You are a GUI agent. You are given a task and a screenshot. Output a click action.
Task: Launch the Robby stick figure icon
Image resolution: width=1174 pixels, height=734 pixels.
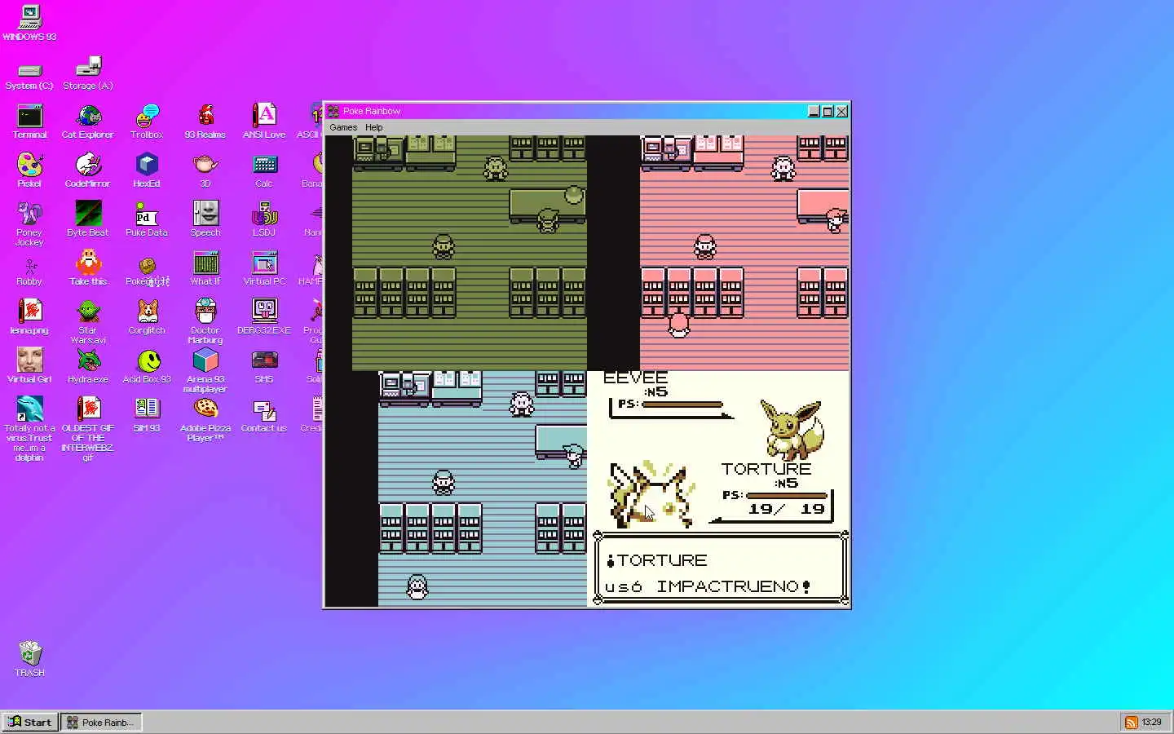[29, 272]
